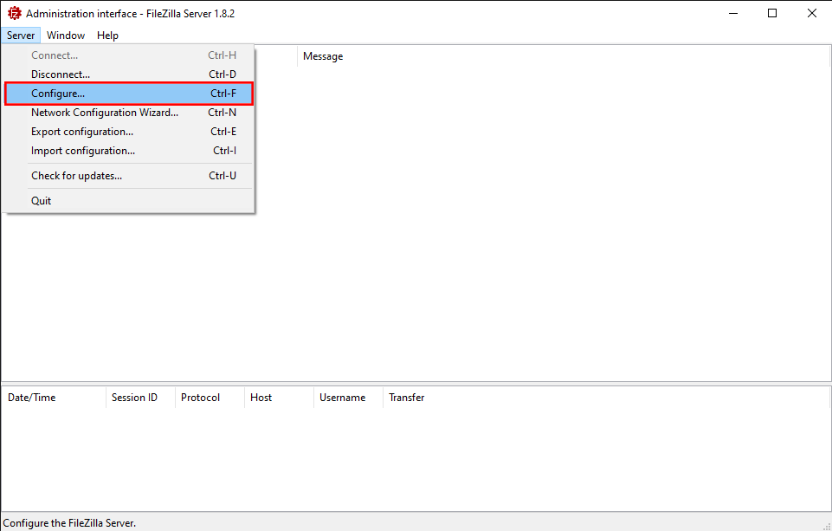Launch the Network Configuration Wizard...
Image resolution: width=832 pixels, height=531 pixels.
(x=129, y=113)
